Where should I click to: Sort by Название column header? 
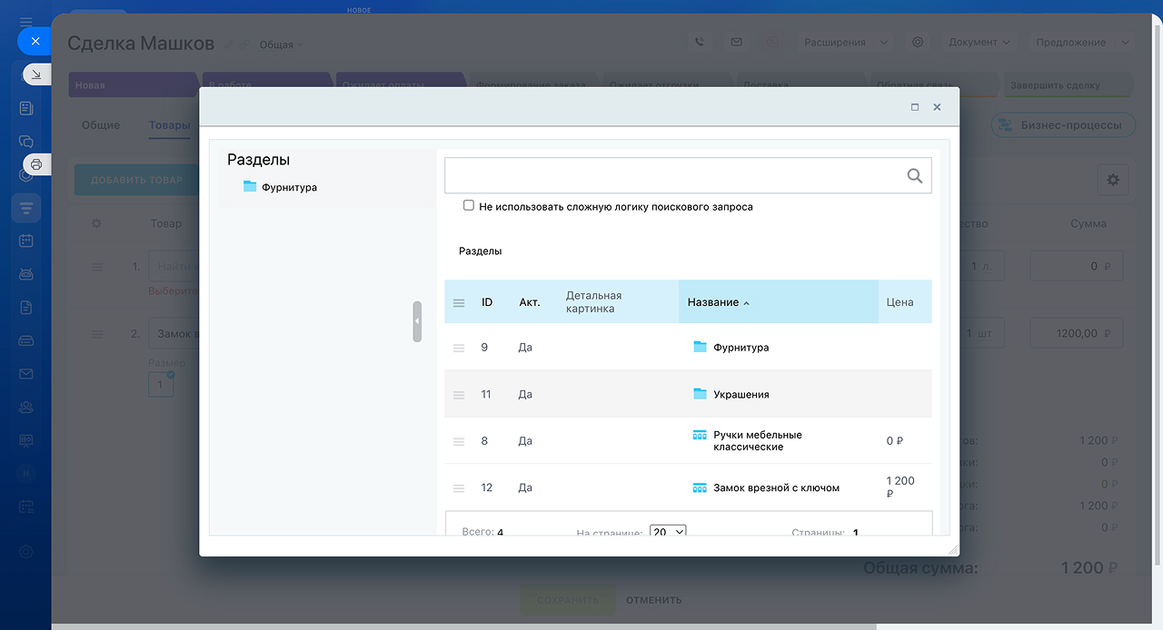(713, 302)
